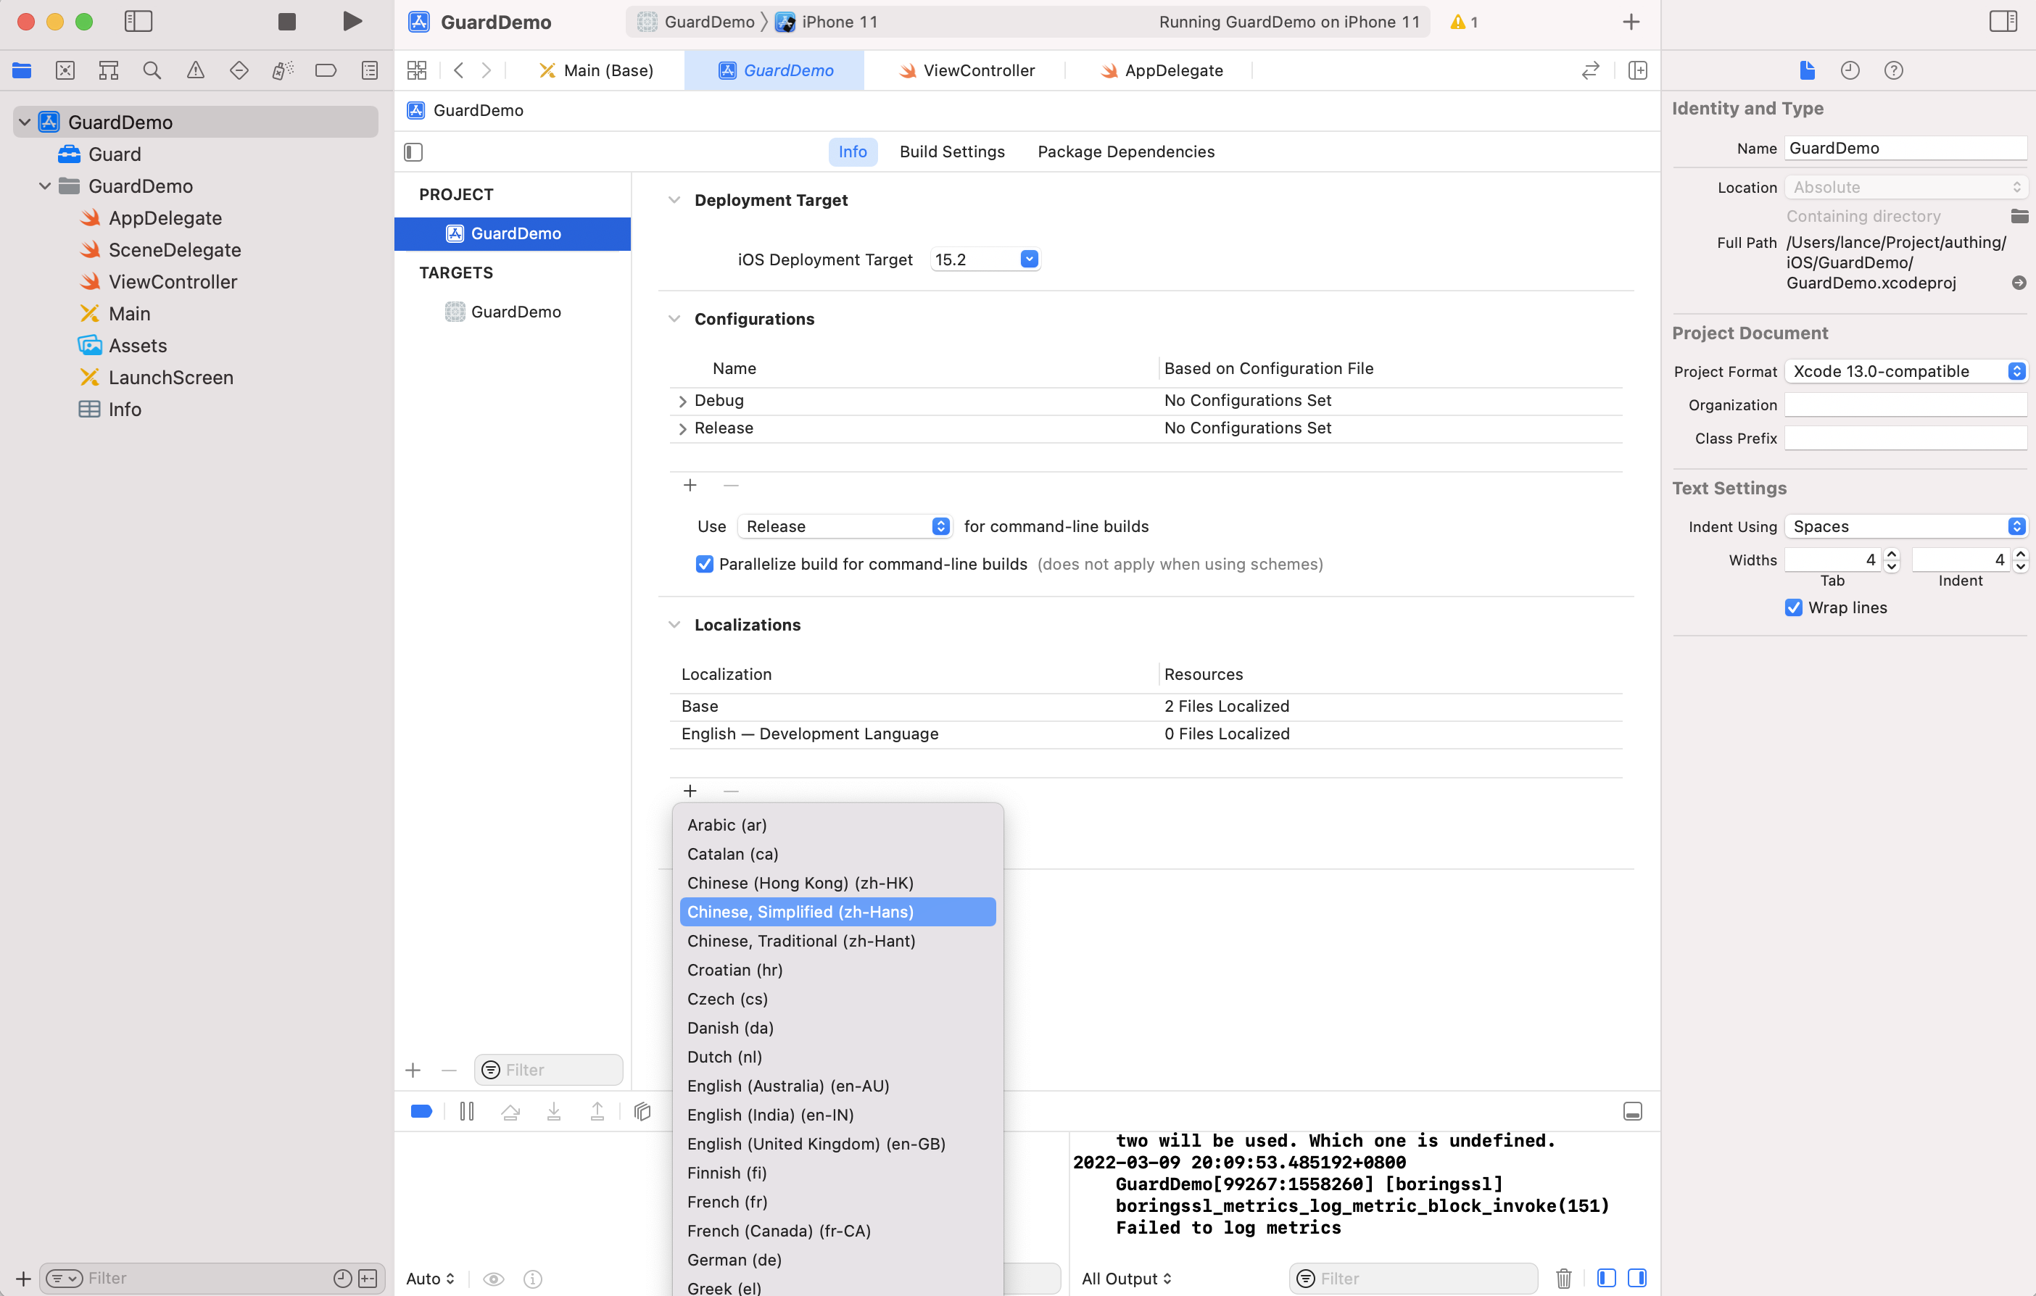Open the Find navigator magnifier icon

152,70
